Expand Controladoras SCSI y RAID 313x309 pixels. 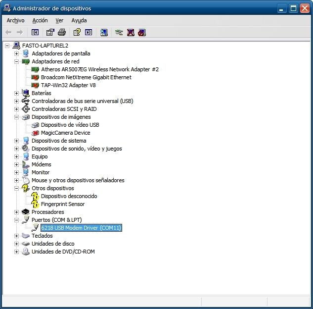pos(16,109)
